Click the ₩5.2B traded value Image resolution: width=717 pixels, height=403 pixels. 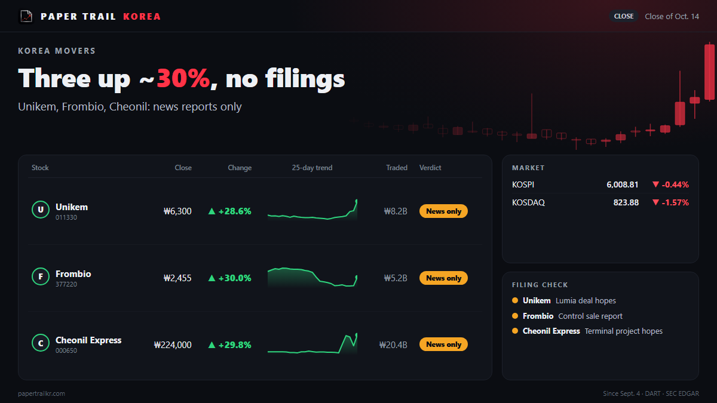tap(396, 278)
